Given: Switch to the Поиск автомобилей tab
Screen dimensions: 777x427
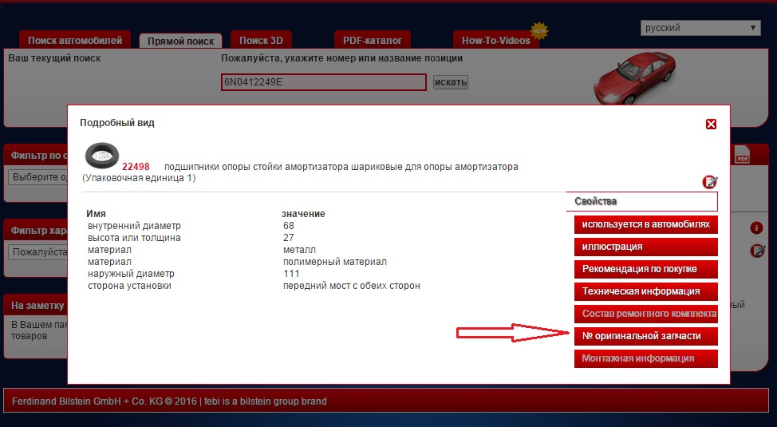Looking at the screenshot, I should [x=75, y=40].
